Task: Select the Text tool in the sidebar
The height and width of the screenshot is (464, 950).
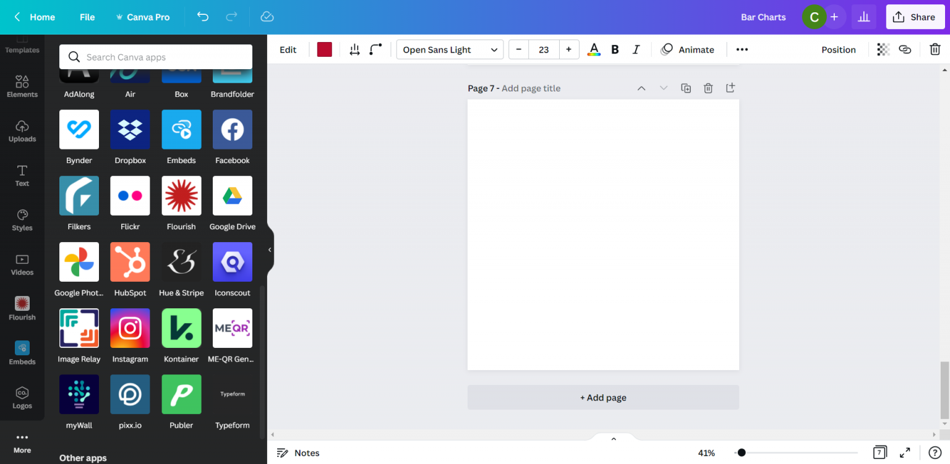Action: tap(22, 175)
